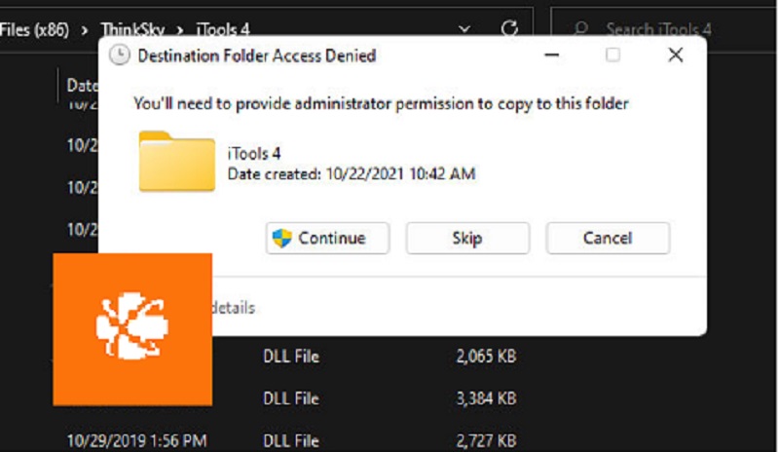Viewport: 779px width, 452px height.
Task: Click the iTools 4 folder icon
Action: 177,161
